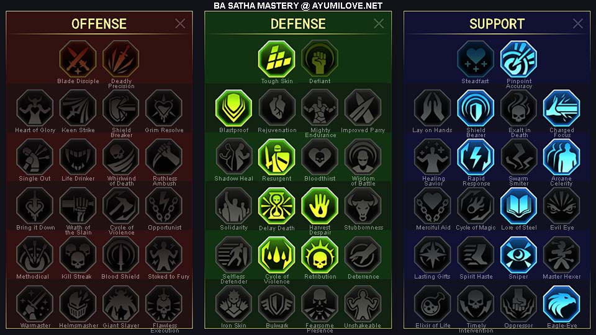Click the Heart of Glory mastery
The width and height of the screenshot is (596, 335).
click(35, 108)
